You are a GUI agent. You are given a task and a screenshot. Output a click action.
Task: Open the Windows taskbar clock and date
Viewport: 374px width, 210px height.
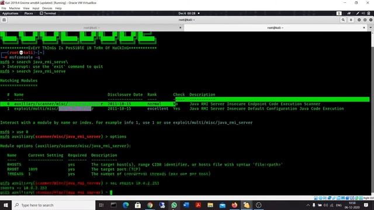tap(352, 205)
